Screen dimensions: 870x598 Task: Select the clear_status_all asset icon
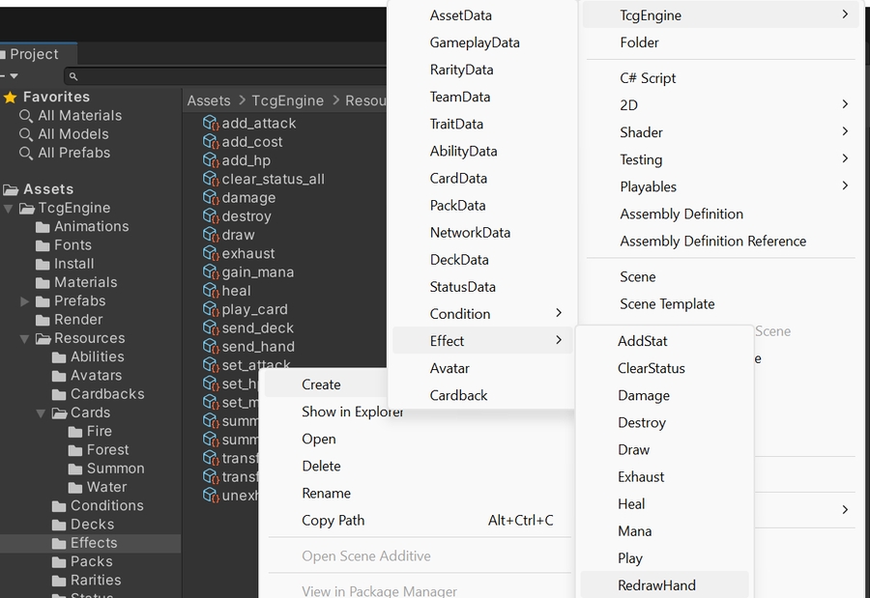[211, 180]
